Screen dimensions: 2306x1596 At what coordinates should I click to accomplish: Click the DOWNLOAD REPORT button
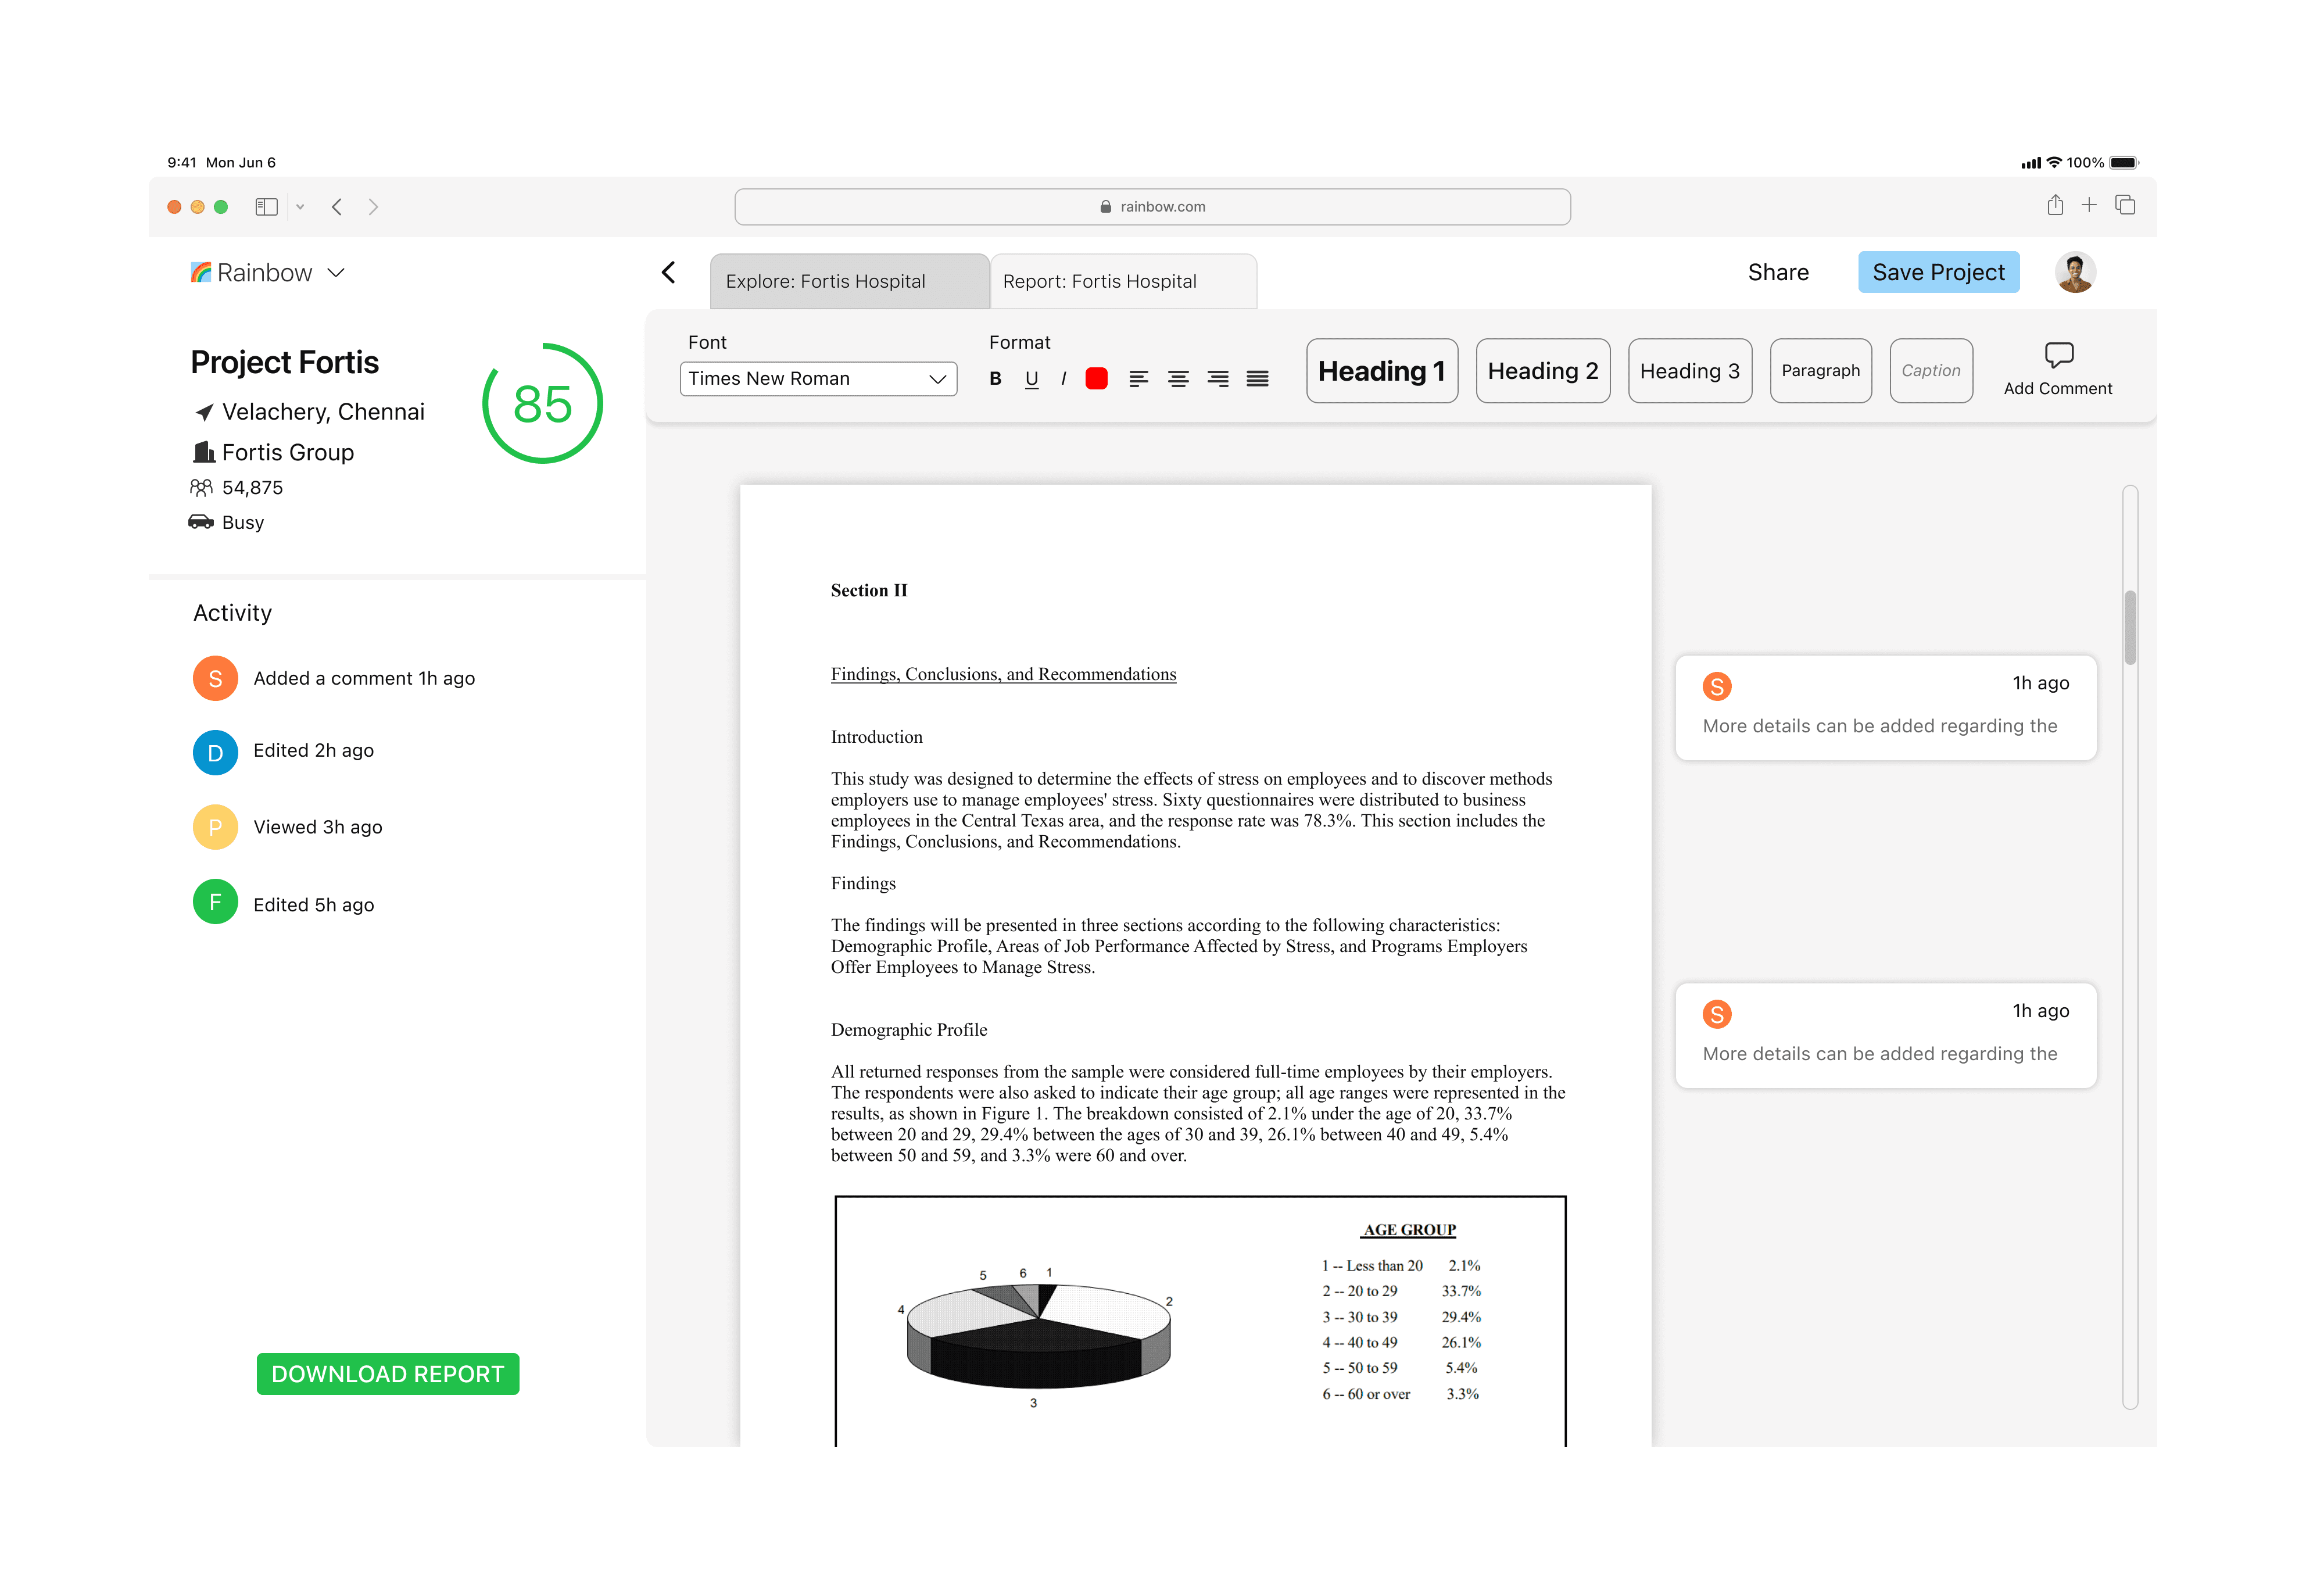click(x=388, y=1374)
